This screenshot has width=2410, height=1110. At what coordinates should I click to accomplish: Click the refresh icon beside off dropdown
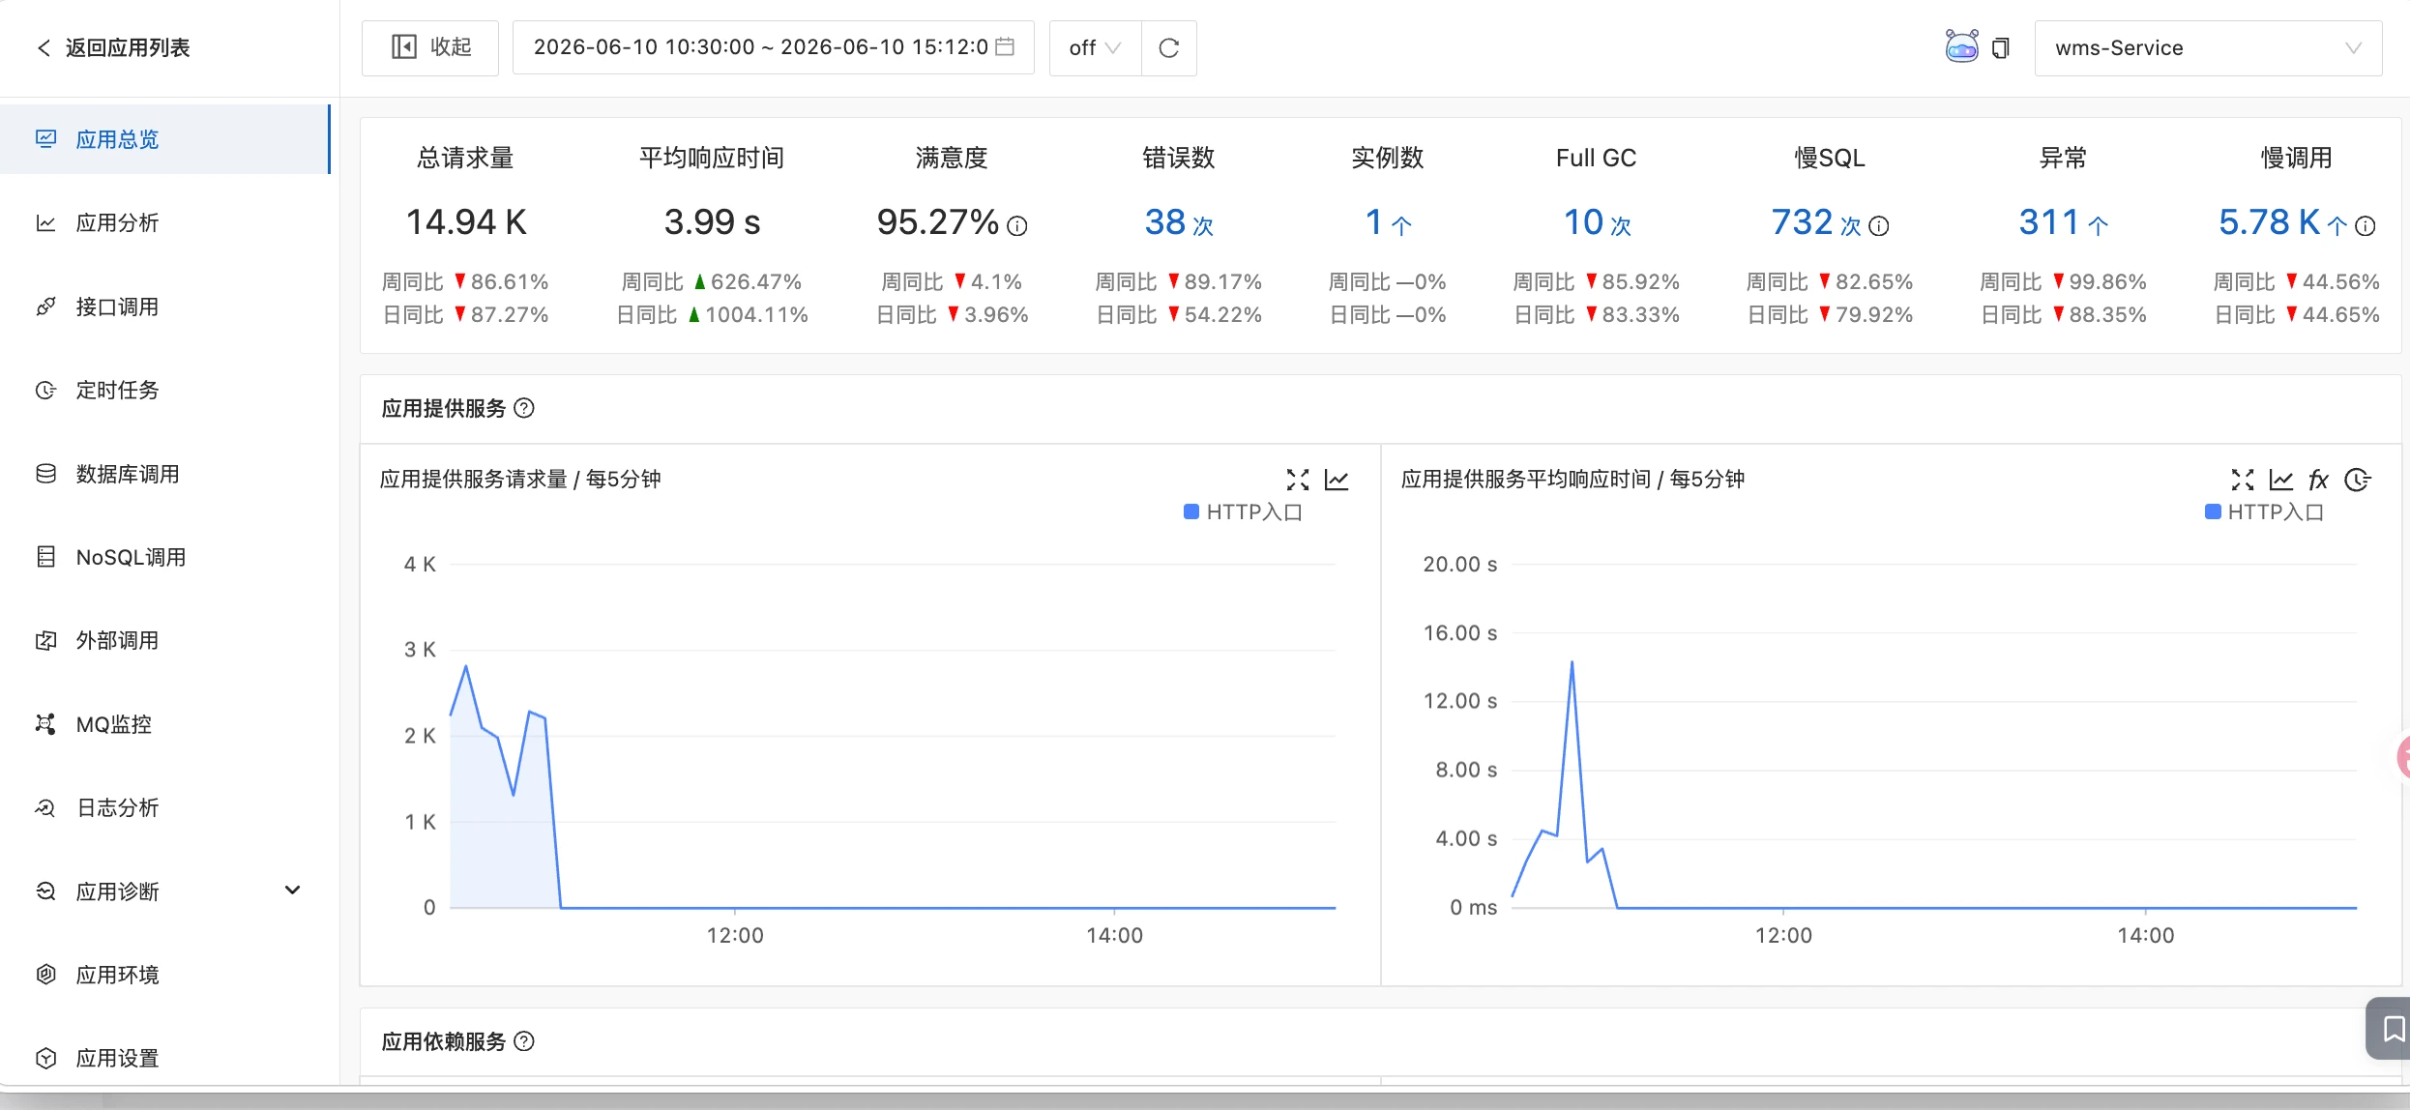point(1168,47)
